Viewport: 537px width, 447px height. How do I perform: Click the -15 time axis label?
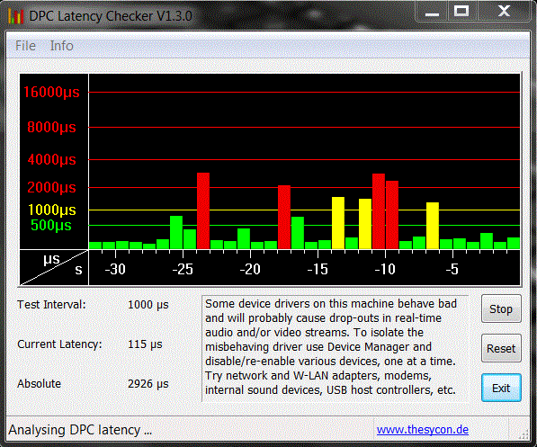[318, 269]
